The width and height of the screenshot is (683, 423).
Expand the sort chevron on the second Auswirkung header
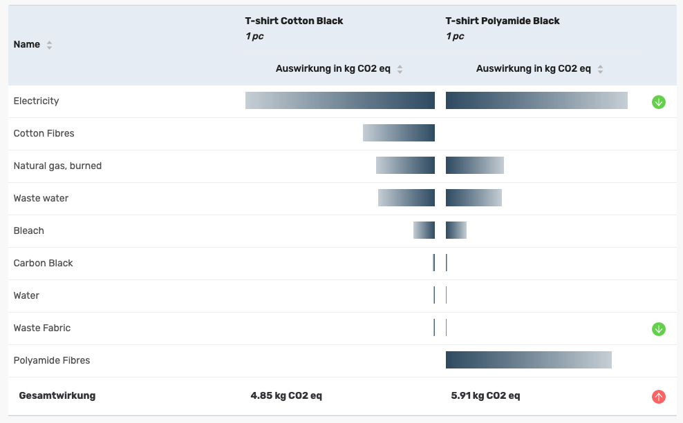601,69
